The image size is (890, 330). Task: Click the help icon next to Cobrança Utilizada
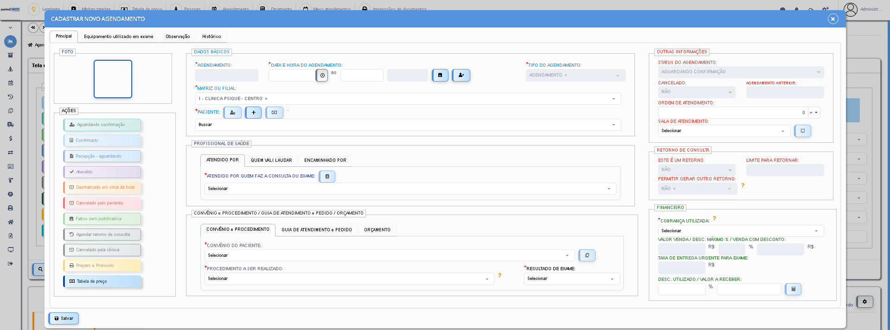tap(714, 218)
